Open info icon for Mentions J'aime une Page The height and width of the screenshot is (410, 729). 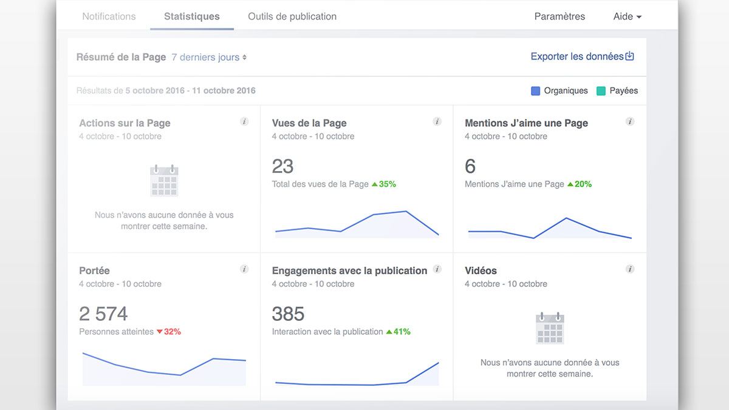(630, 121)
